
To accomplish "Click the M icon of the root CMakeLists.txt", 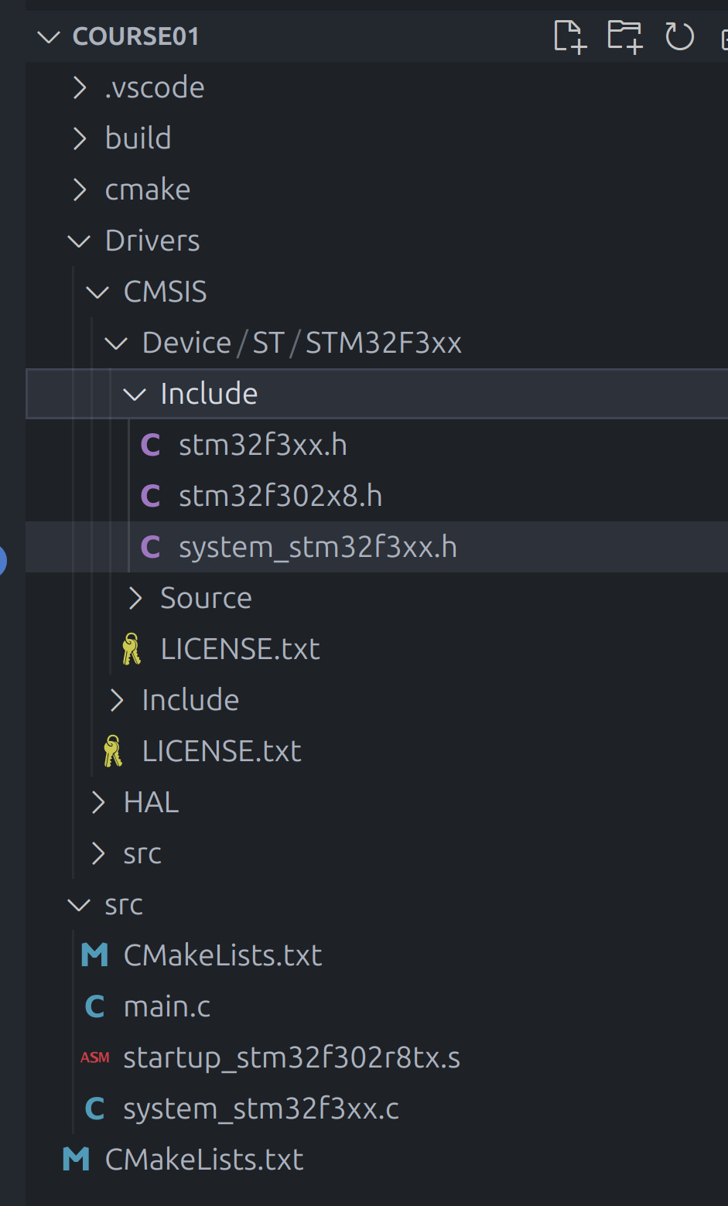I will [77, 1160].
